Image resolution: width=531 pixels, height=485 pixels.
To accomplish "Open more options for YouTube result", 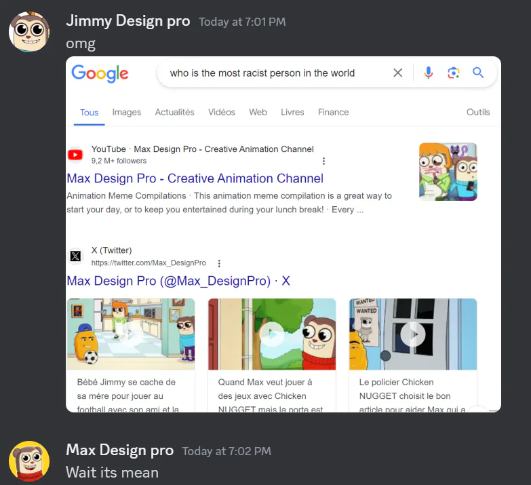I will [x=323, y=161].
